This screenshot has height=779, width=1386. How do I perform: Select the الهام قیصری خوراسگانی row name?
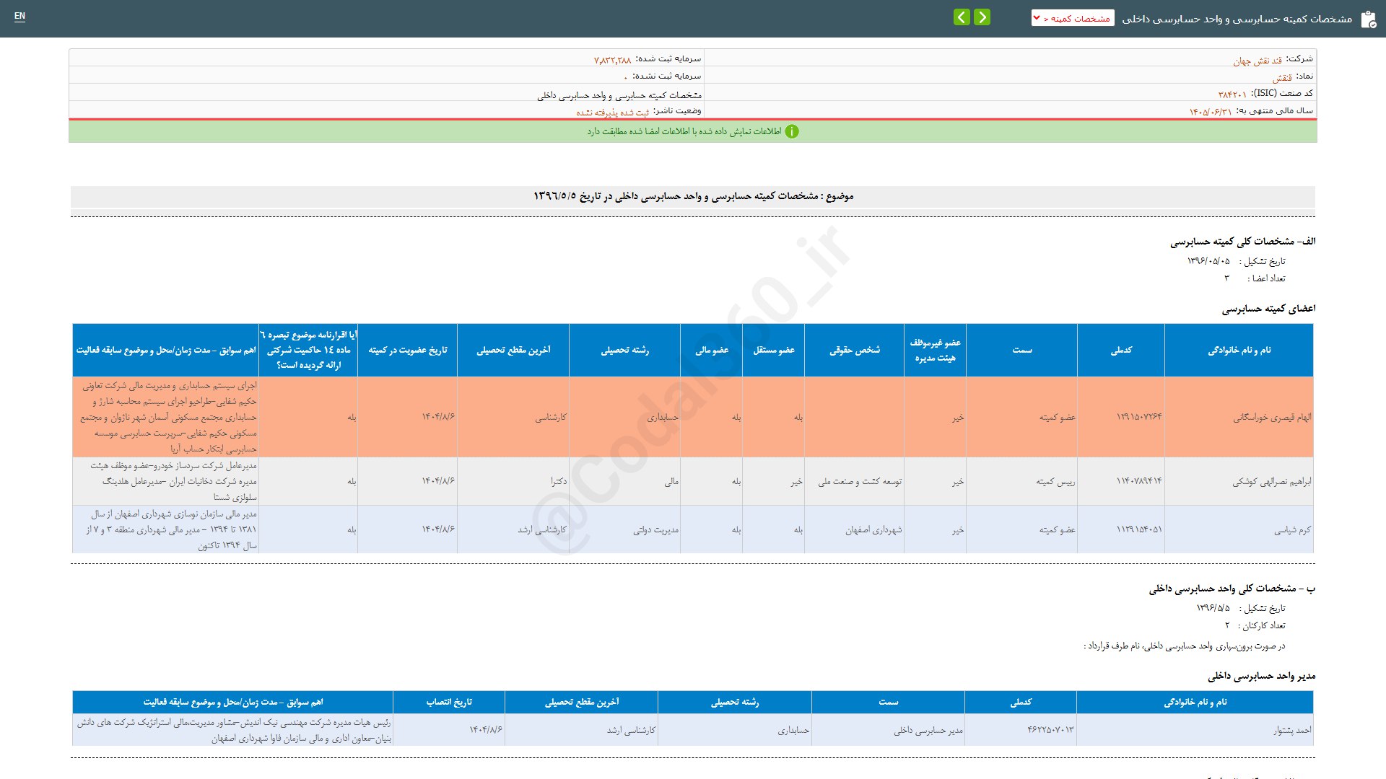click(1272, 417)
